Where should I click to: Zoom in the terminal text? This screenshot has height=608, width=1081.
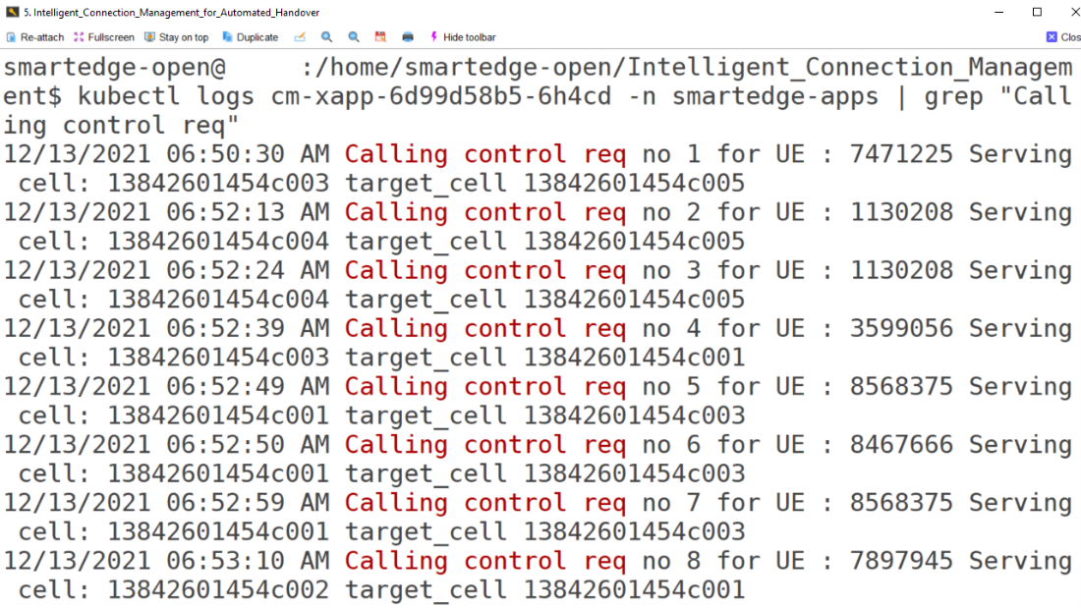[326, 37]
